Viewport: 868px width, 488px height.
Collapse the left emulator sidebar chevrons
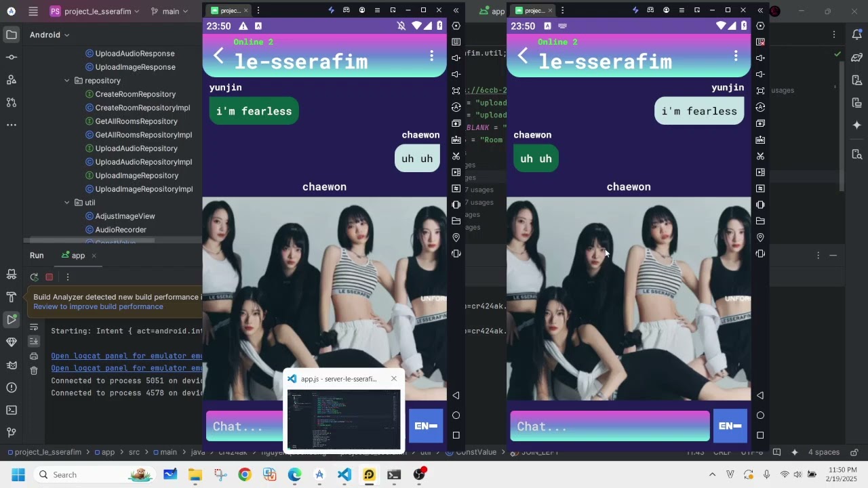[456, 10]
